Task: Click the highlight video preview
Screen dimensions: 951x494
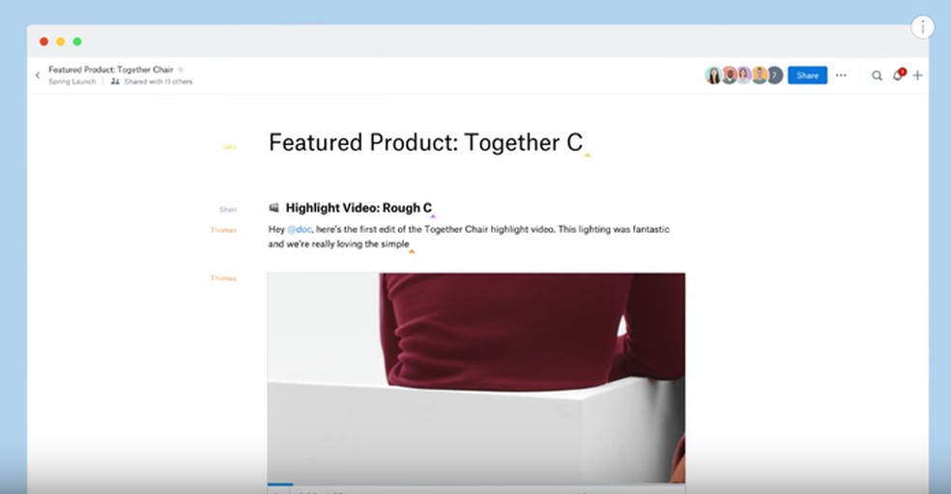Action: [x=476, y=377]
